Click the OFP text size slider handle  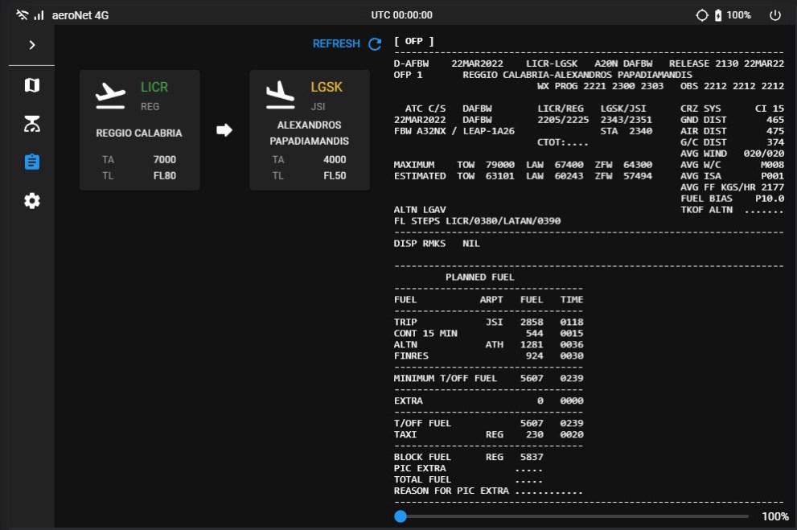click(x=401, y=516)
